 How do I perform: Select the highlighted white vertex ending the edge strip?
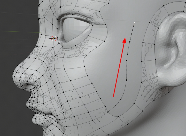(x=135, y=22)
